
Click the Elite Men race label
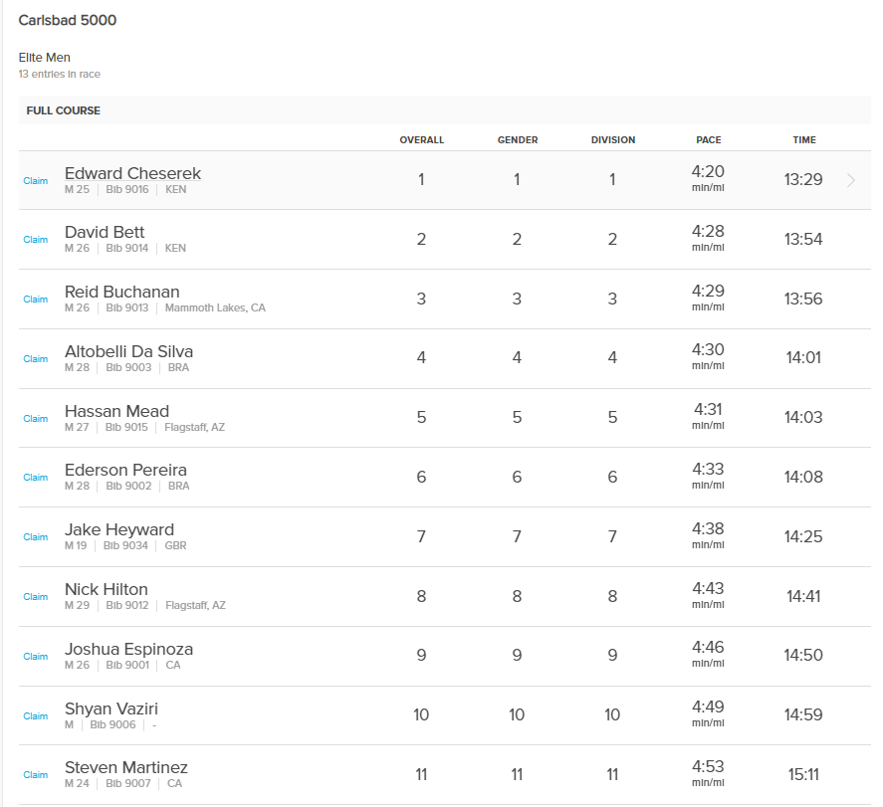pyautogui.click(x=45, y=58)
